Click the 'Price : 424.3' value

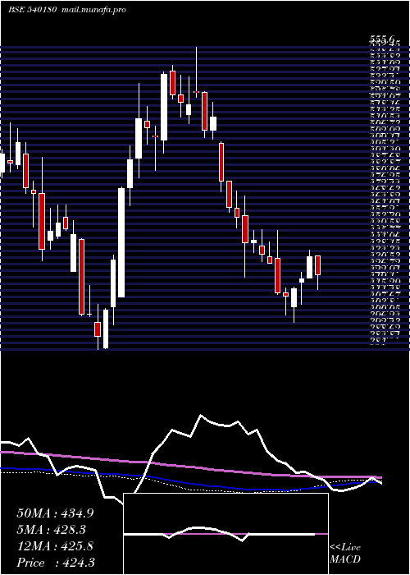tap(56, 563)
